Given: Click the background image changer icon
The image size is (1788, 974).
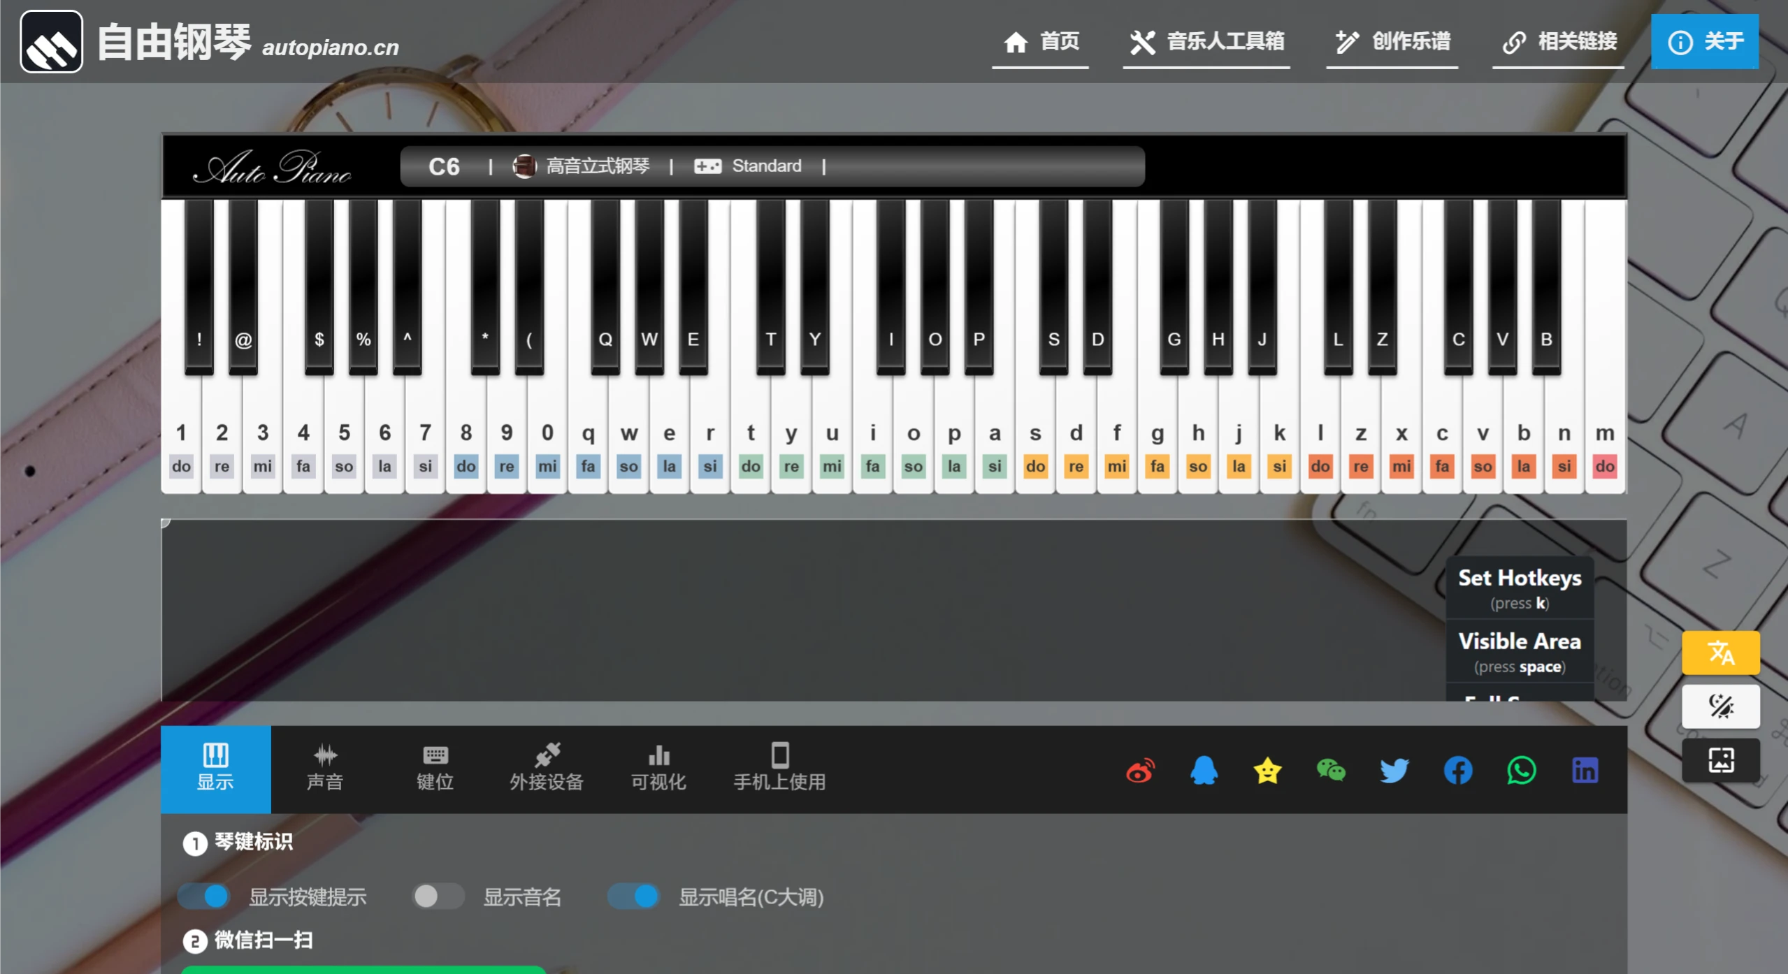Looking at the screenshot, I should 1719,760.
